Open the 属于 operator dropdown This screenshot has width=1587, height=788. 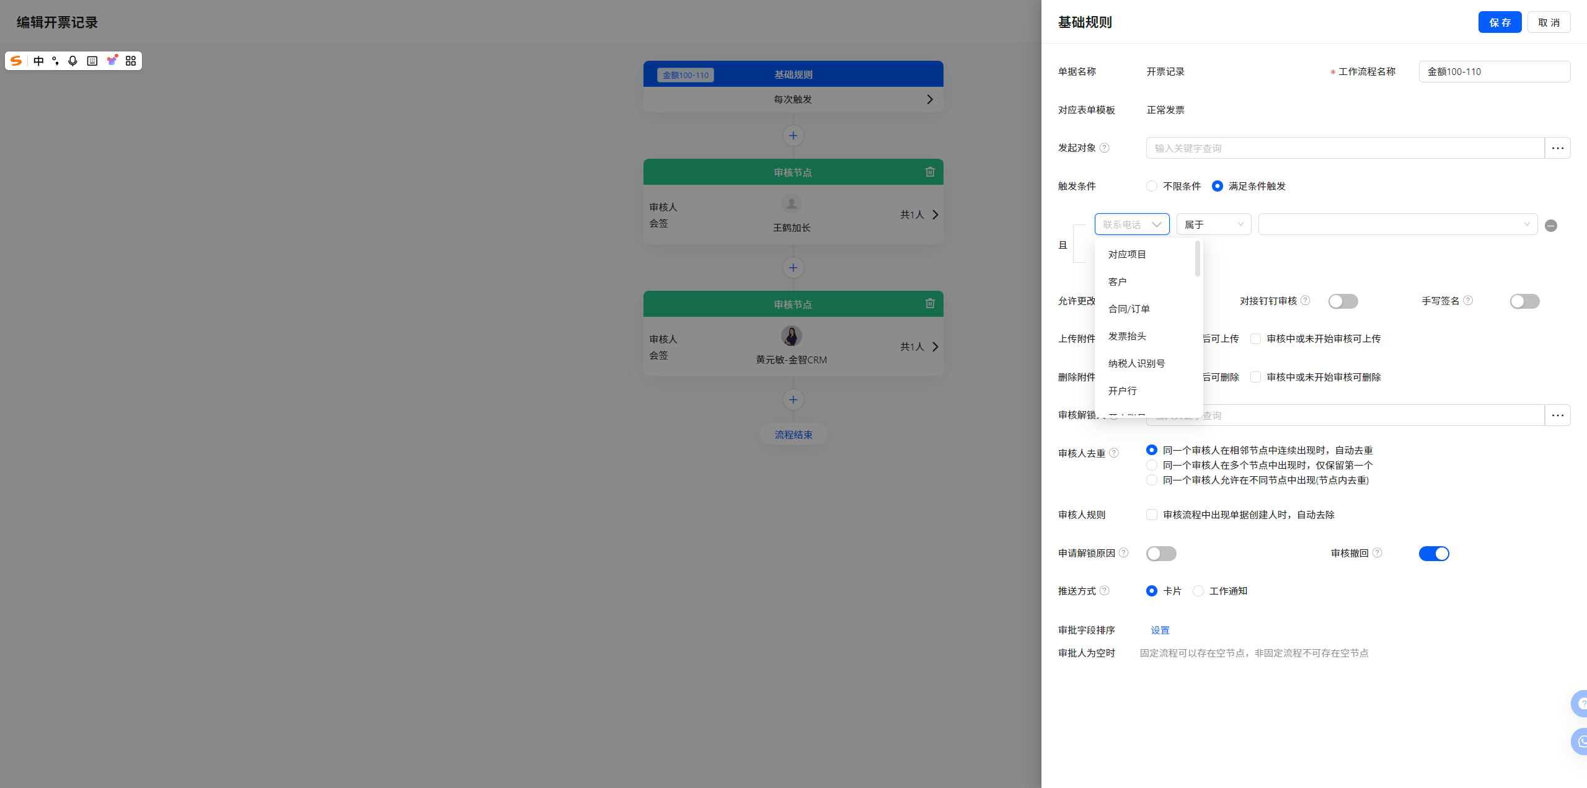pyautogui.click(x=1213, y=224)
